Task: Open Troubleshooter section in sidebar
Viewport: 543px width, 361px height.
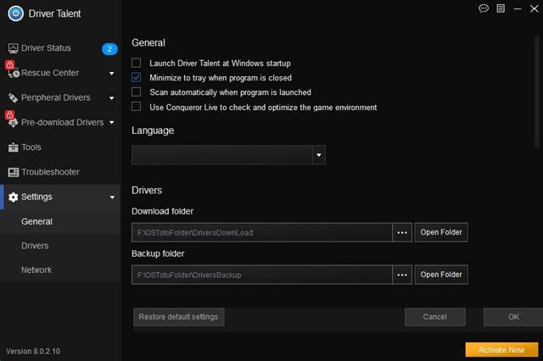Action: tap(60, 172)
